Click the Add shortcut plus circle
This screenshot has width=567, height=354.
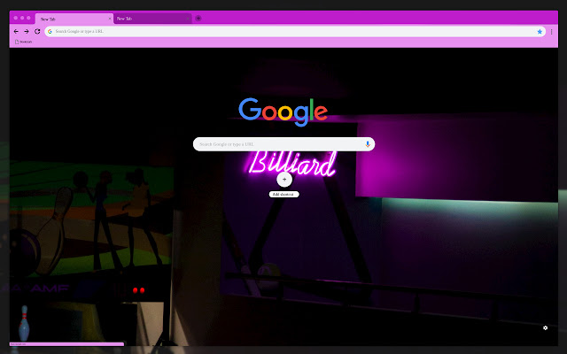point(284,180)
